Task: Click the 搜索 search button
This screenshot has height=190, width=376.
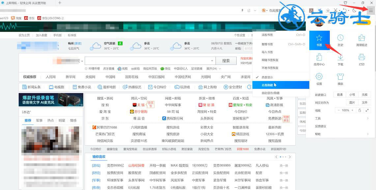Action: point(226,61)
